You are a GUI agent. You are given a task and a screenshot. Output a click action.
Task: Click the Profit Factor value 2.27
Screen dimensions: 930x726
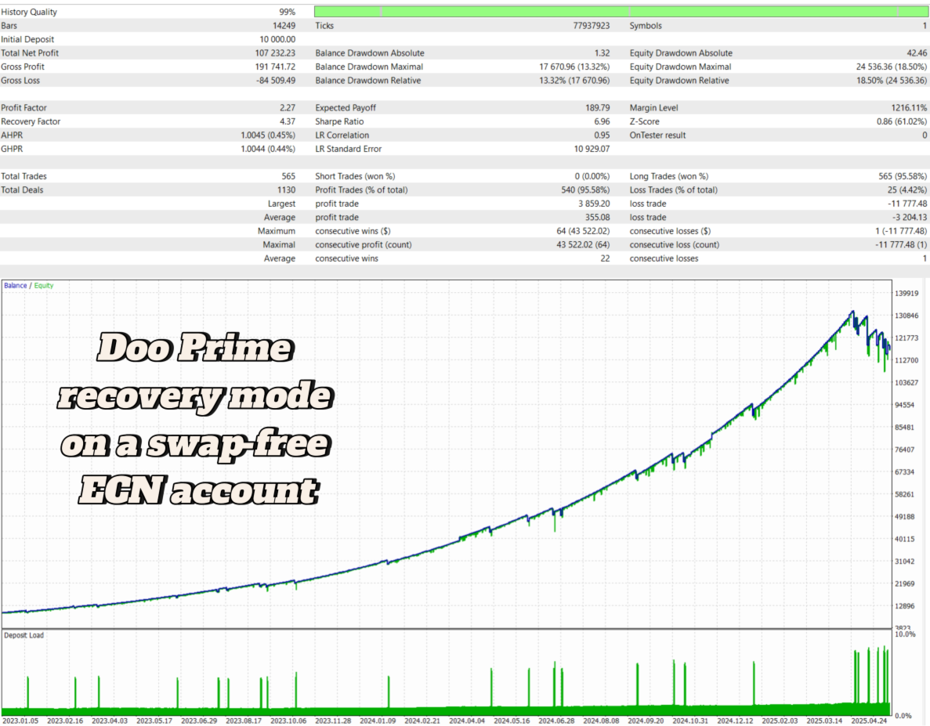click(288, 107)
